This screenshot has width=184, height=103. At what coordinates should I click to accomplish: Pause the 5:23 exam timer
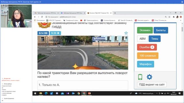point(58,33)
